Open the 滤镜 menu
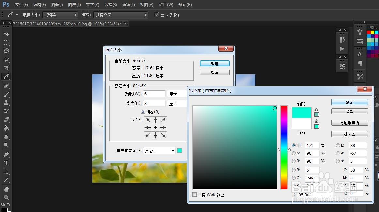The image size is (379, 212). [128, 4]
